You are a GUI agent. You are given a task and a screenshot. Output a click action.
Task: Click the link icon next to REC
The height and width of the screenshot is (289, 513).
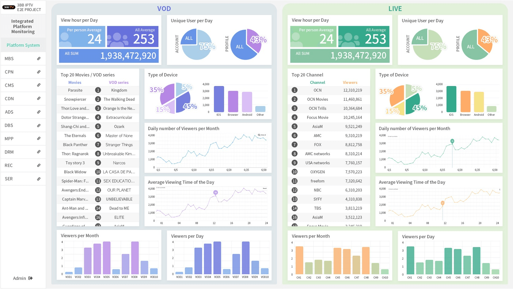[x=39, y=165]
